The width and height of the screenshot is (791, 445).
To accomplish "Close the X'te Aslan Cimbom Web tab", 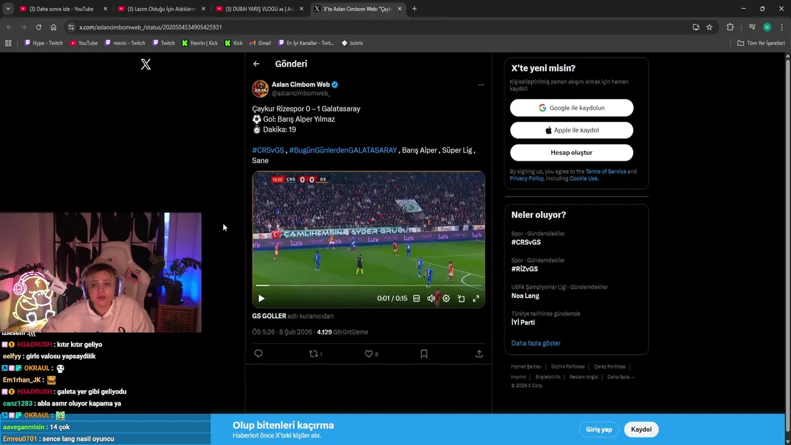I will 399,9.
